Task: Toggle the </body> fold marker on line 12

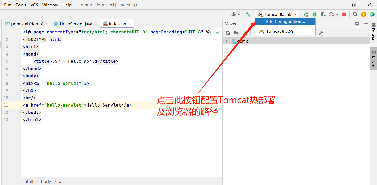Action: pos(21,113)
